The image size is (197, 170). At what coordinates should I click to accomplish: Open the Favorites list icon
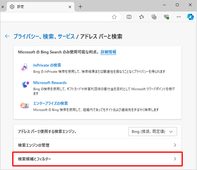(141, 17)
